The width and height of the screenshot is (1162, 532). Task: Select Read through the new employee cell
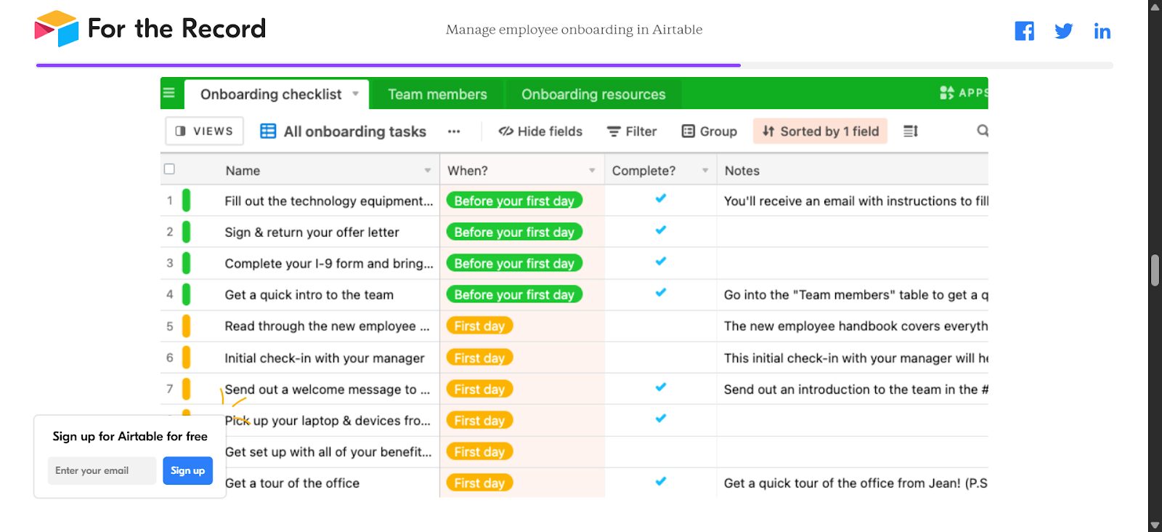[328, 326]
